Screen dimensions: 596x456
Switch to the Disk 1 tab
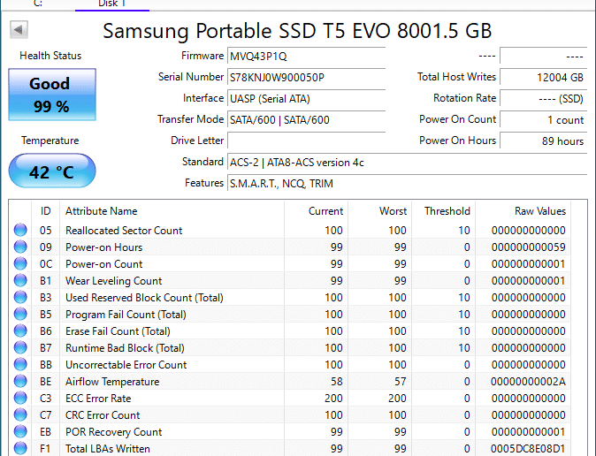(111, 4)
